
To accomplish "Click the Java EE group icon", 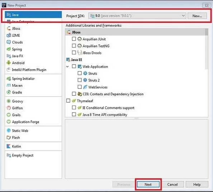I will (x=68, y=59).
